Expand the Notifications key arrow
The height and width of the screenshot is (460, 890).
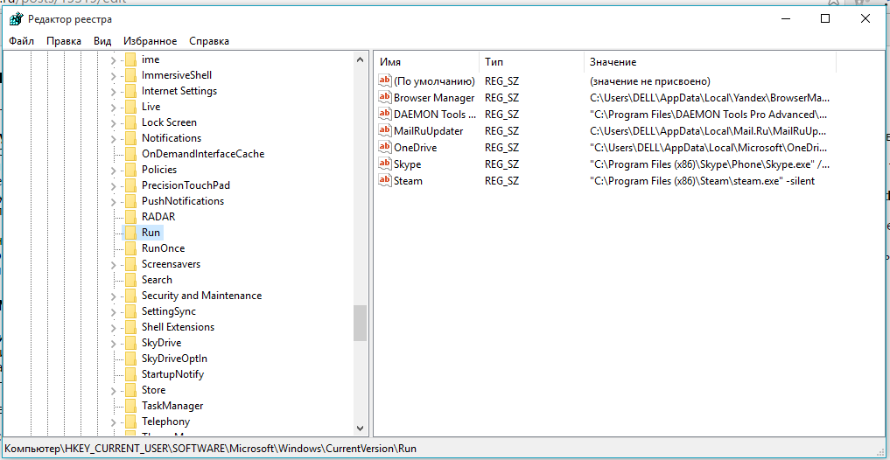tap(114, 138)
